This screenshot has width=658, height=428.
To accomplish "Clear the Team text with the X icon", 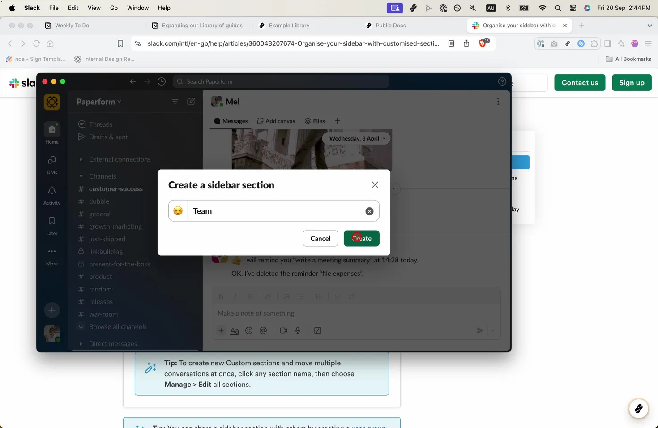I will (369, 211).
